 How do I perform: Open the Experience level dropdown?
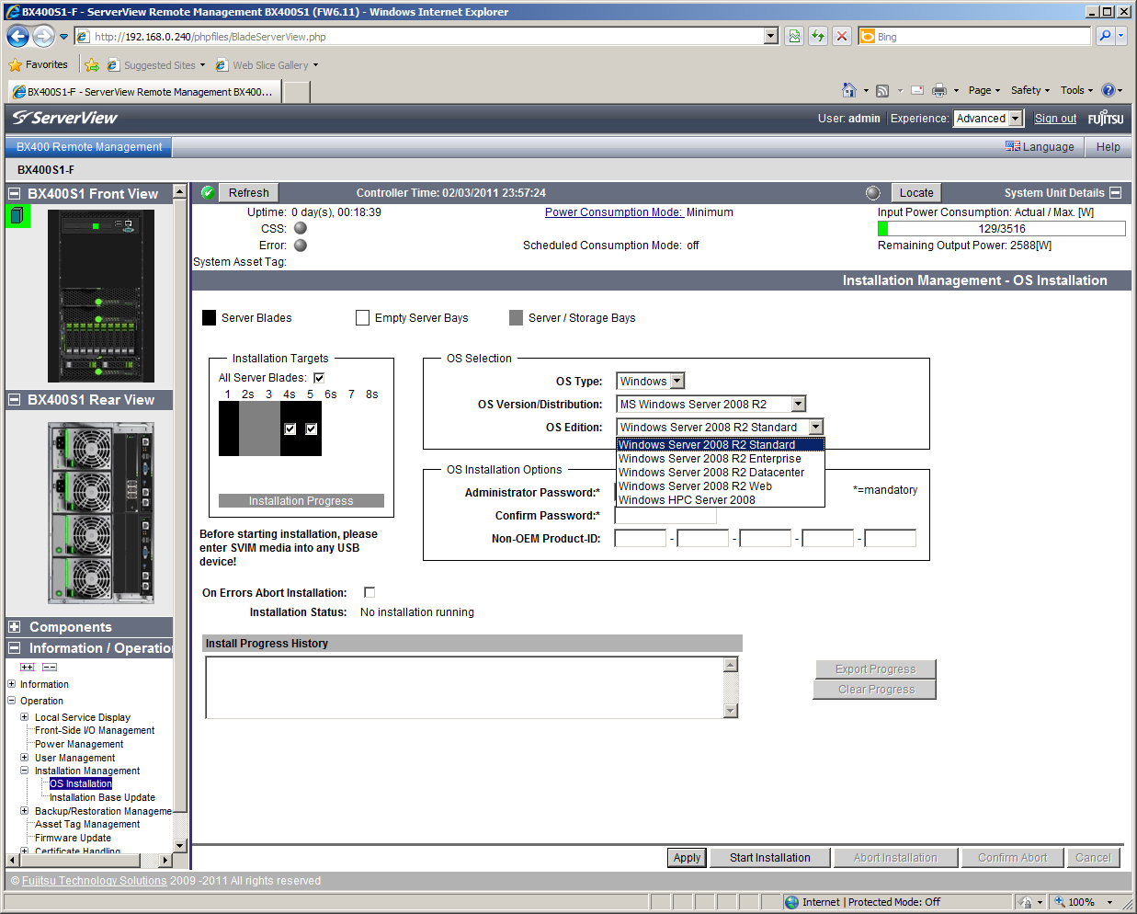988,119
